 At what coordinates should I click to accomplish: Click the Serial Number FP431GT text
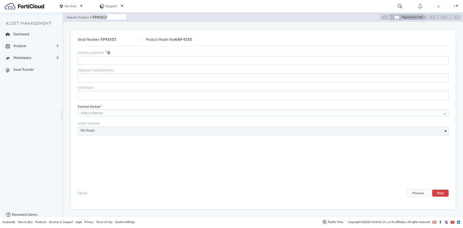coord(97,39)
